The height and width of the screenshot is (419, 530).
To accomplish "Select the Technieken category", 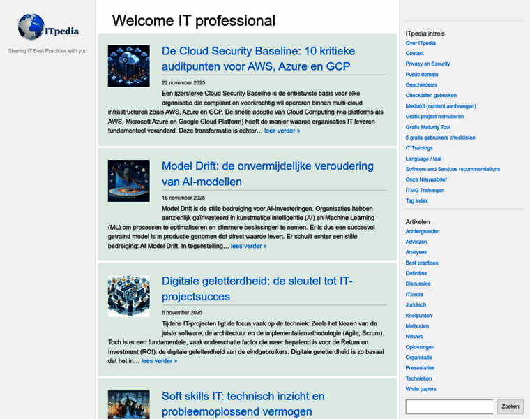I will tap(419, 378).
